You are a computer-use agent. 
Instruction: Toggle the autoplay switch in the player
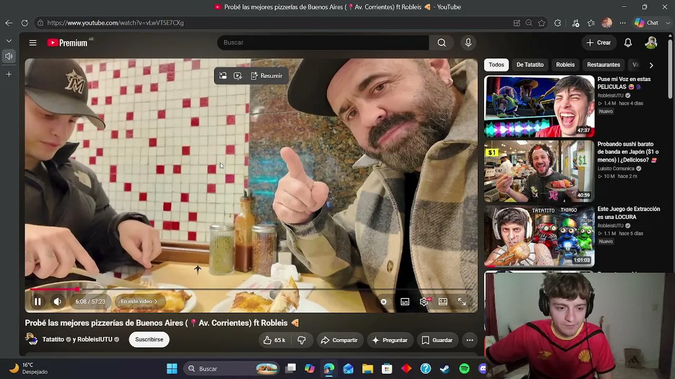[x=384, y=302]
